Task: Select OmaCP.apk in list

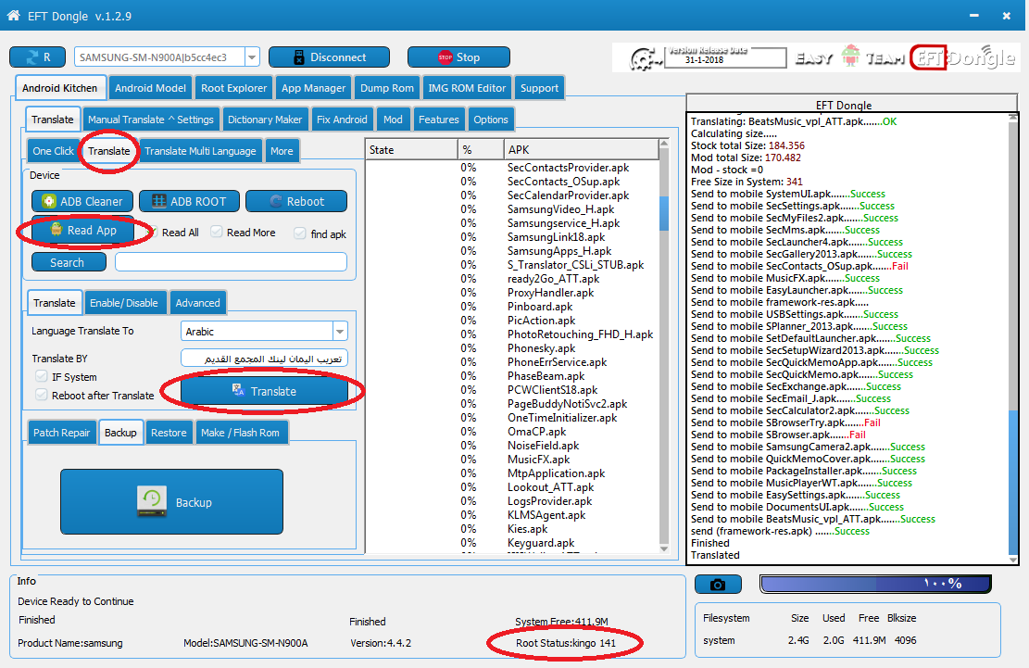Action: click(x=537, y=431)
